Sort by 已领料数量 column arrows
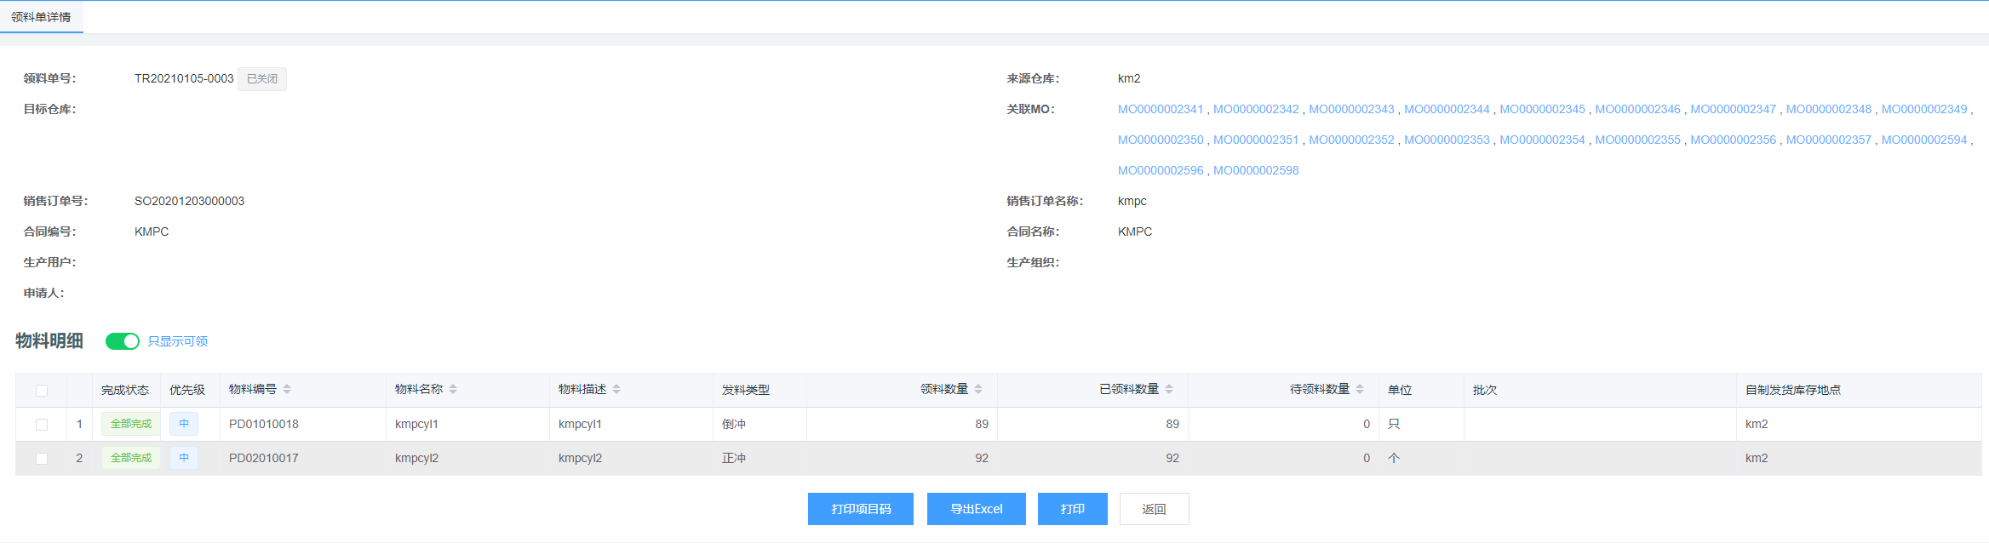This screenshot has width=1989, height=543. [1169, 390]
